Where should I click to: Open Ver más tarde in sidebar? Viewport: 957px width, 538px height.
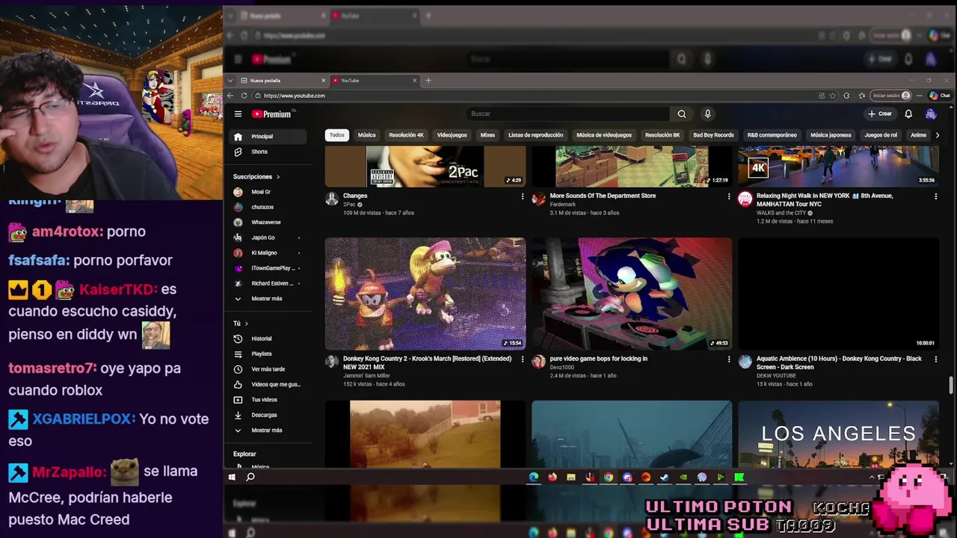268,369
